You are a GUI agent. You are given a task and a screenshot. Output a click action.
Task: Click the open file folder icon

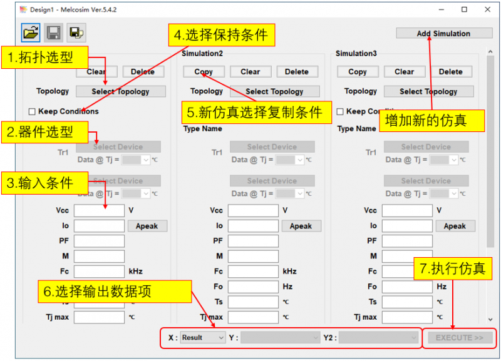(x=30, y=32)
